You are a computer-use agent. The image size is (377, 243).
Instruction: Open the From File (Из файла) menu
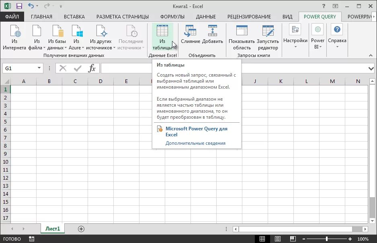[37, 37]
